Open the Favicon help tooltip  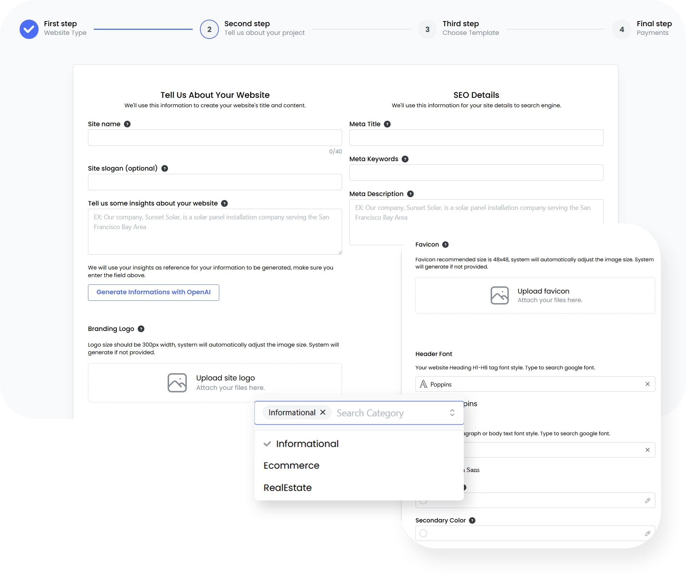click(x=445, y=244)
